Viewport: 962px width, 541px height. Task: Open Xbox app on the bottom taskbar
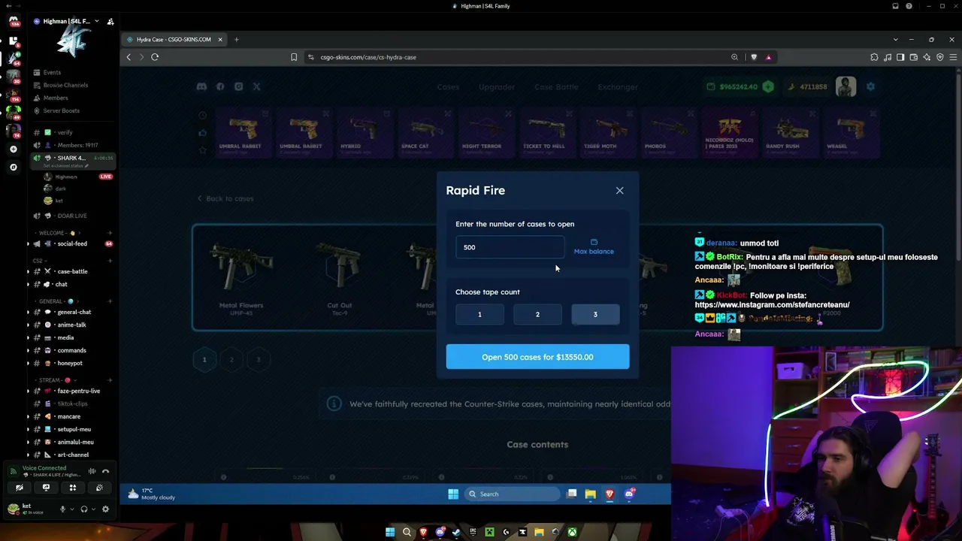[573, 533]
